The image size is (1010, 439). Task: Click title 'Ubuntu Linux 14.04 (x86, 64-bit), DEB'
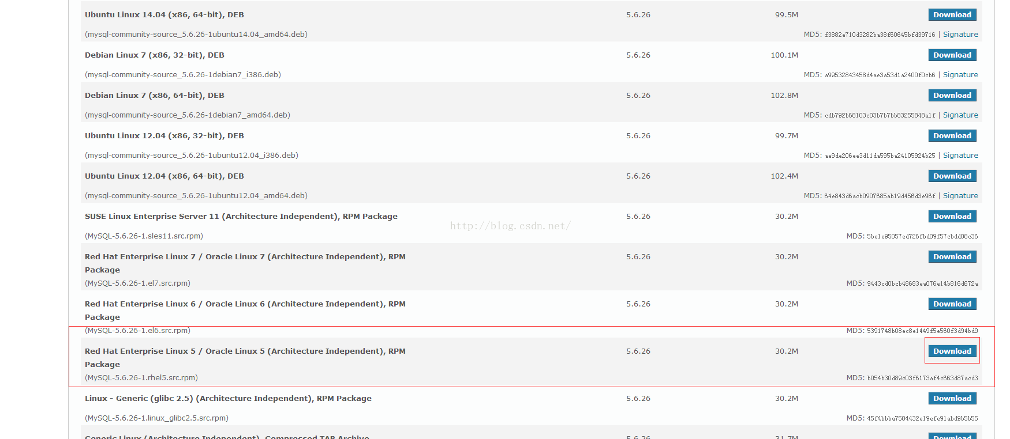click(164, 15)
